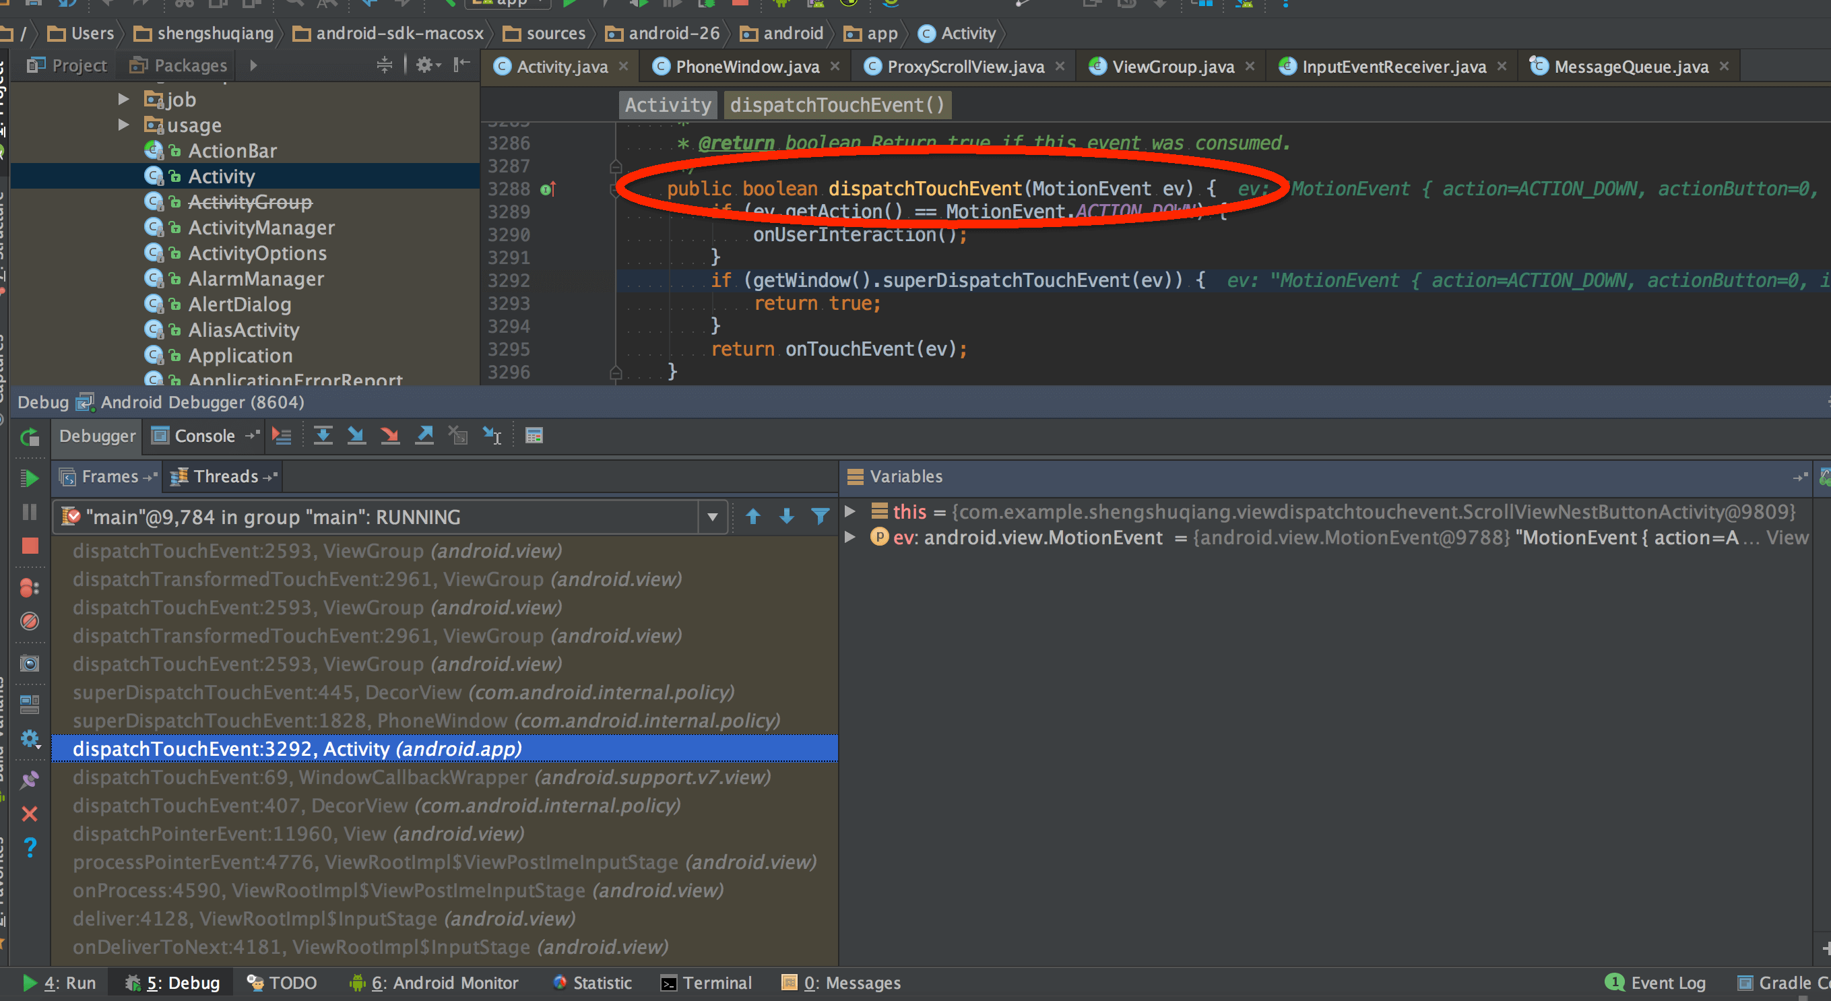Toggle breakpoint marker at line 3288
The height and width of the screenshot is (1001, 1831).
pos(547,189)
